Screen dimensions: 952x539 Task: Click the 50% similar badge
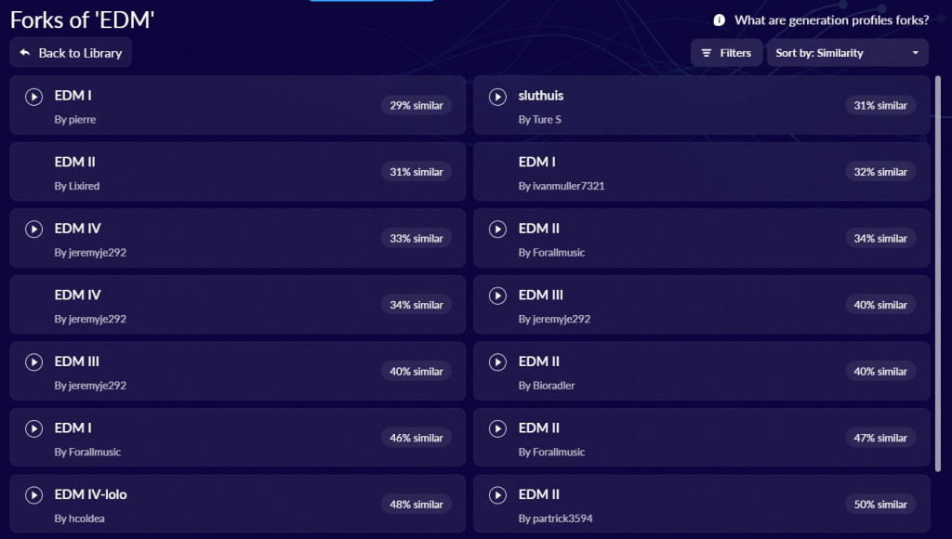[879, 505]
